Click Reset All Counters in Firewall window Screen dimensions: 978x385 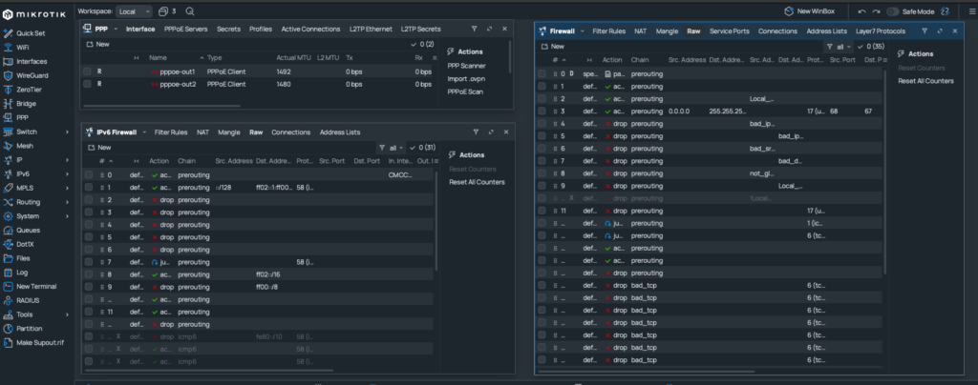pos(925,81)
